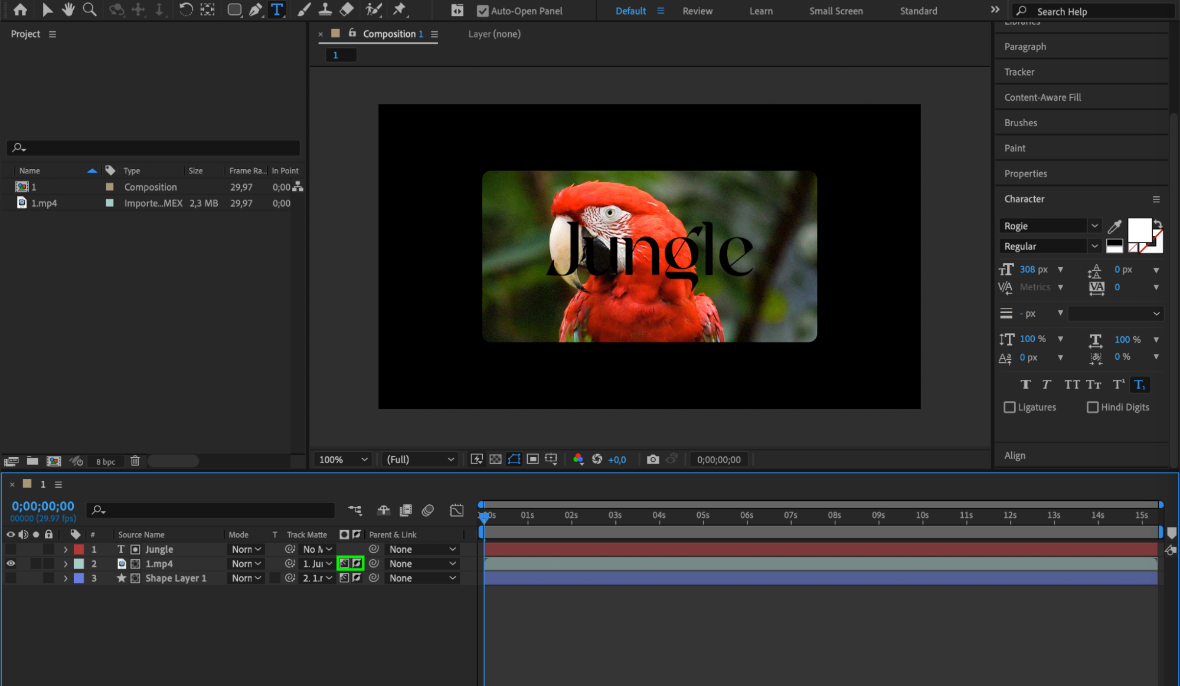The image size is (1180, 686).
Task: Click the snapshot camera icon
Action: coord(652,459)
